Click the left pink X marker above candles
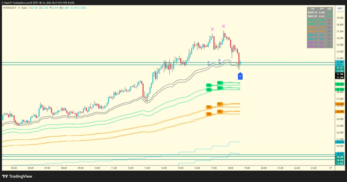347x182 pixels. click(213, 29)
